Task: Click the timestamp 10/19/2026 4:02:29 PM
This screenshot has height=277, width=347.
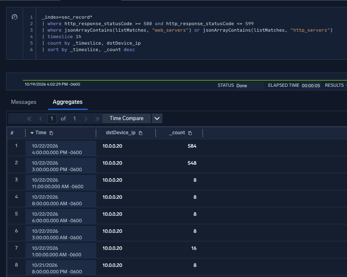Action: (x=52, y=84)
